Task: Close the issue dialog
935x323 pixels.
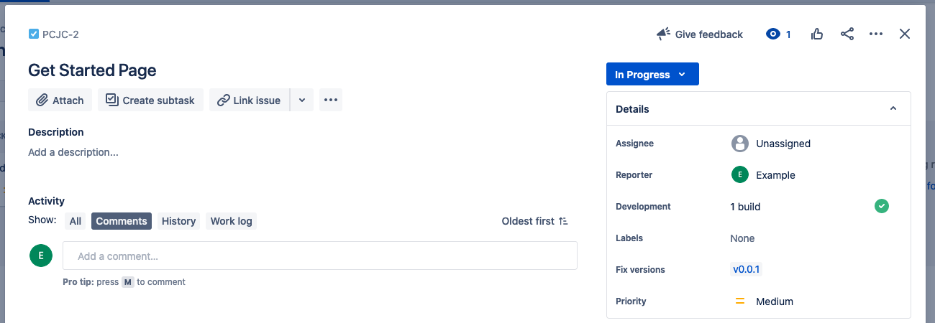Action: [x=905, y=34]
